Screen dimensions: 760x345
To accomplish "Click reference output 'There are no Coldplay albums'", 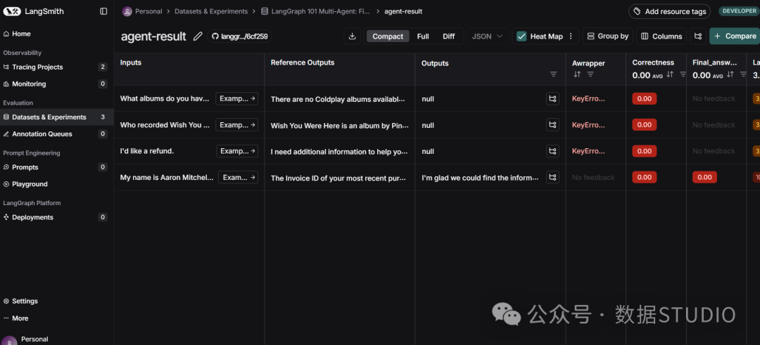I will (x=337, y=99).
